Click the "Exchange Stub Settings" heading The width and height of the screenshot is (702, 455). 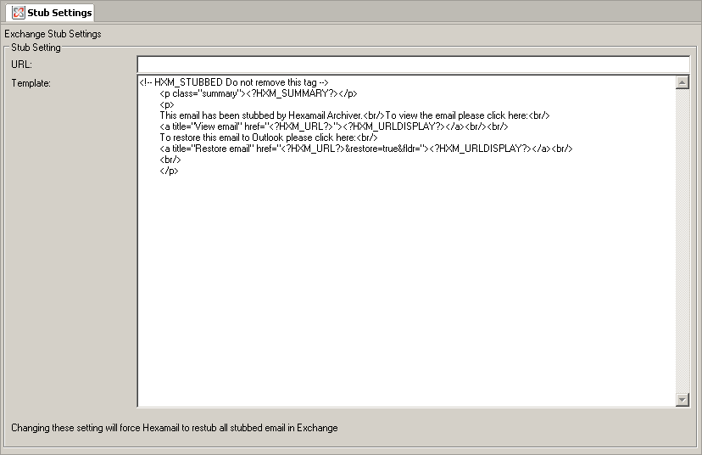click(x=53, y=34)
